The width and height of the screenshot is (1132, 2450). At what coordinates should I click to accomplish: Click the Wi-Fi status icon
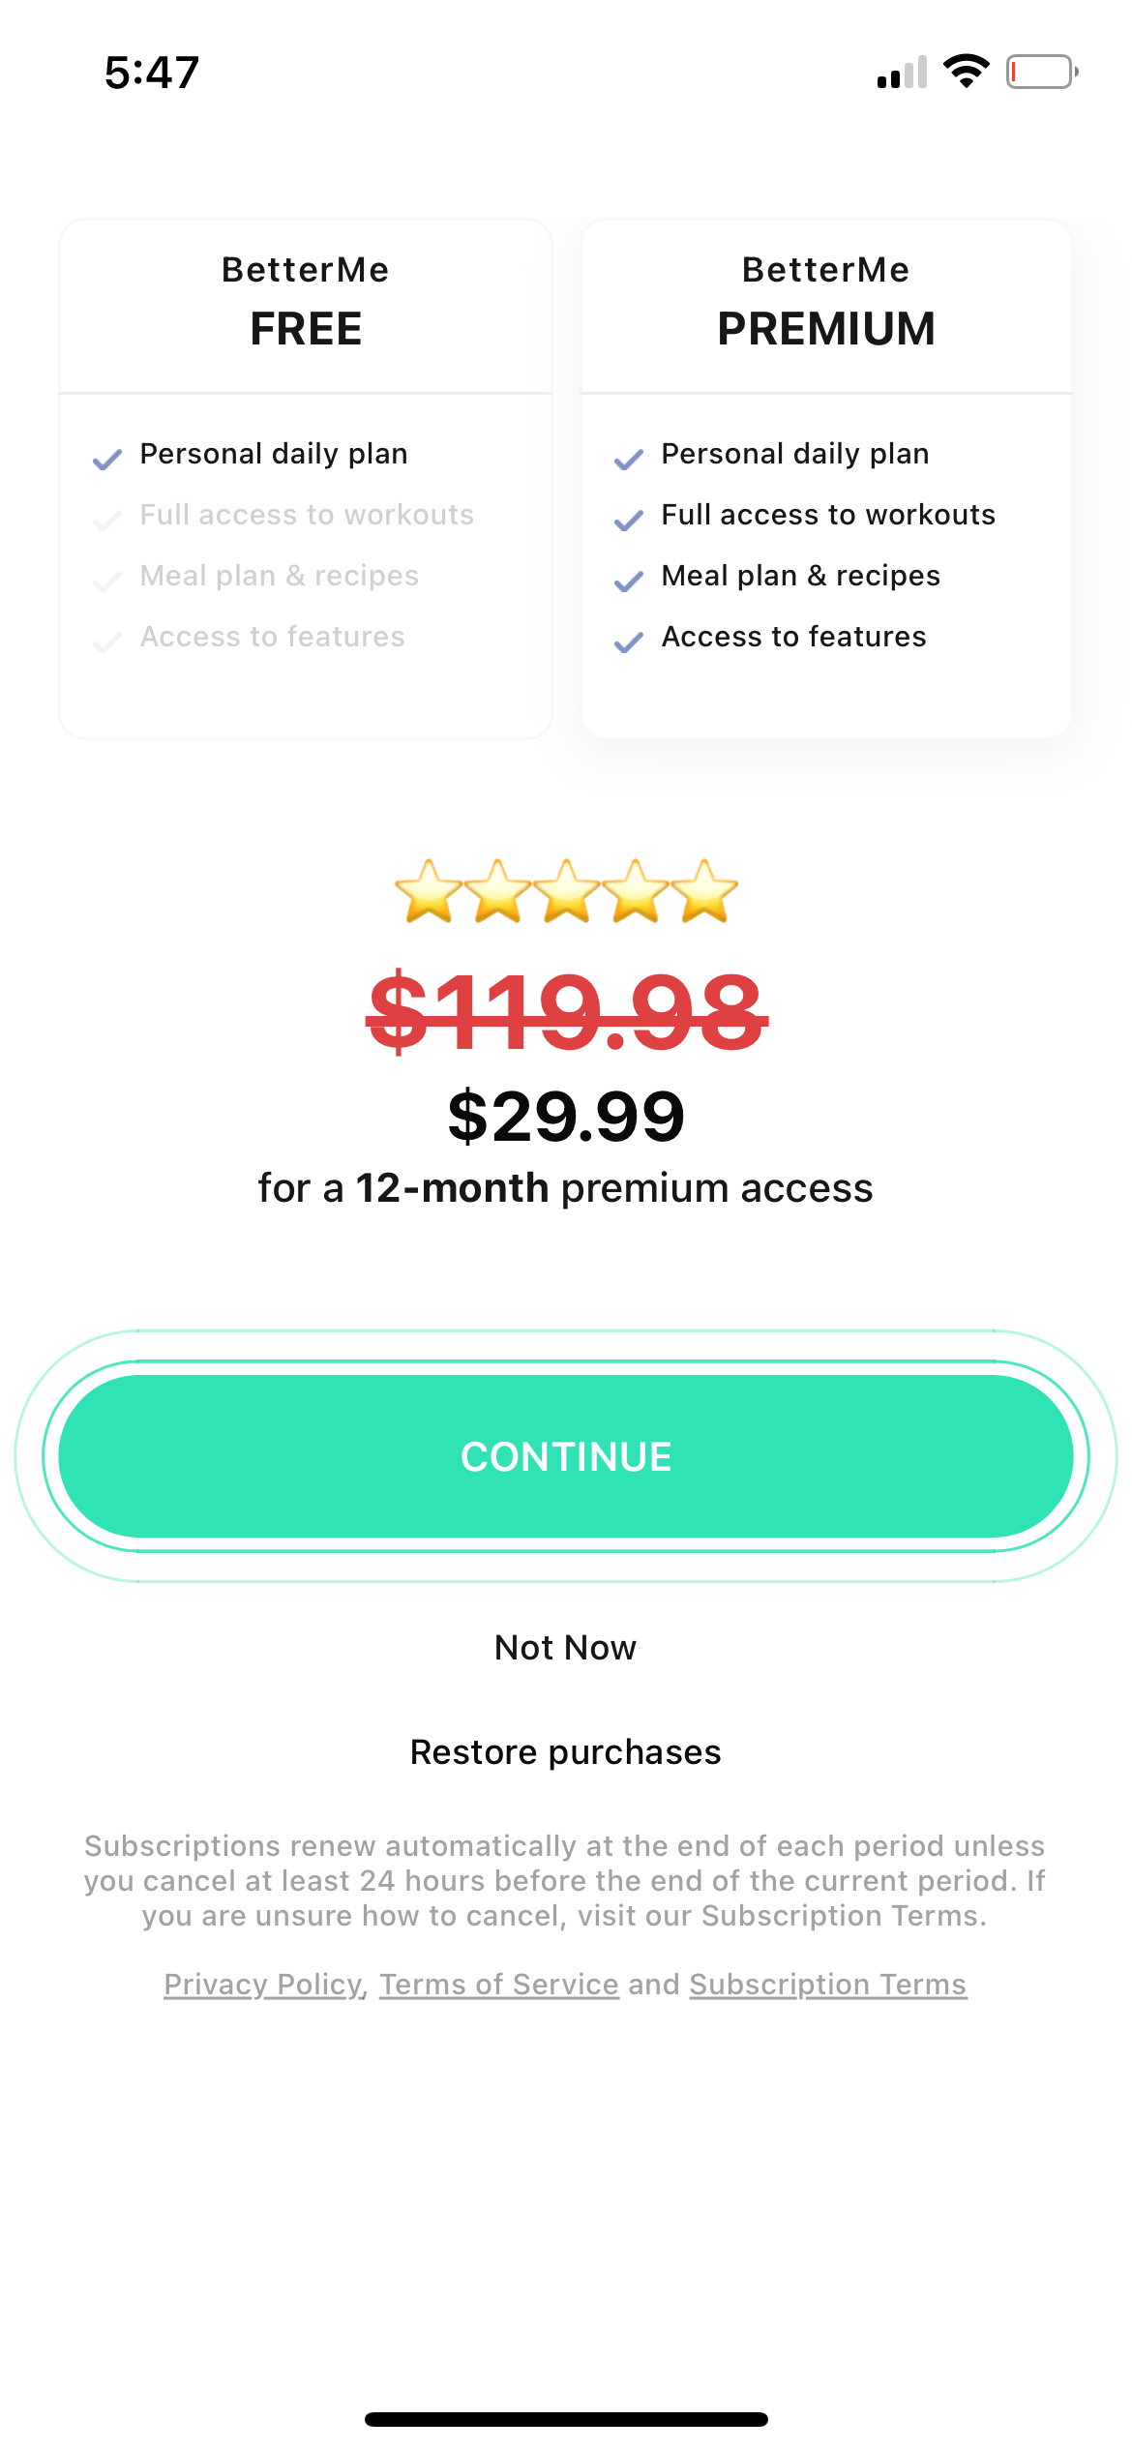(x=965, y=69)
